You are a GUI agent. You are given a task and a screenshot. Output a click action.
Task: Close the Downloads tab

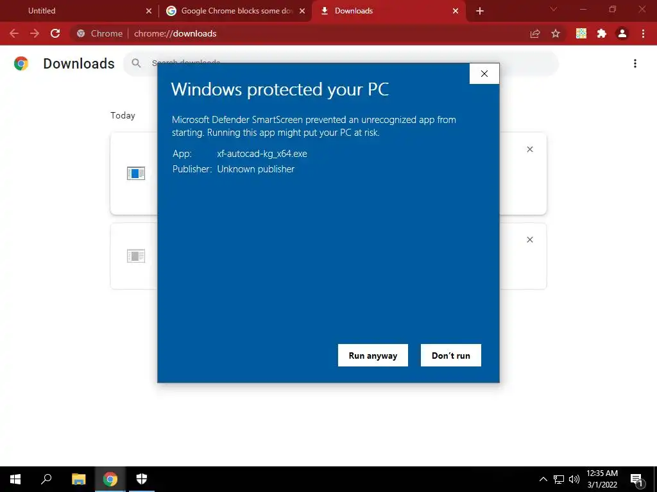456,11
